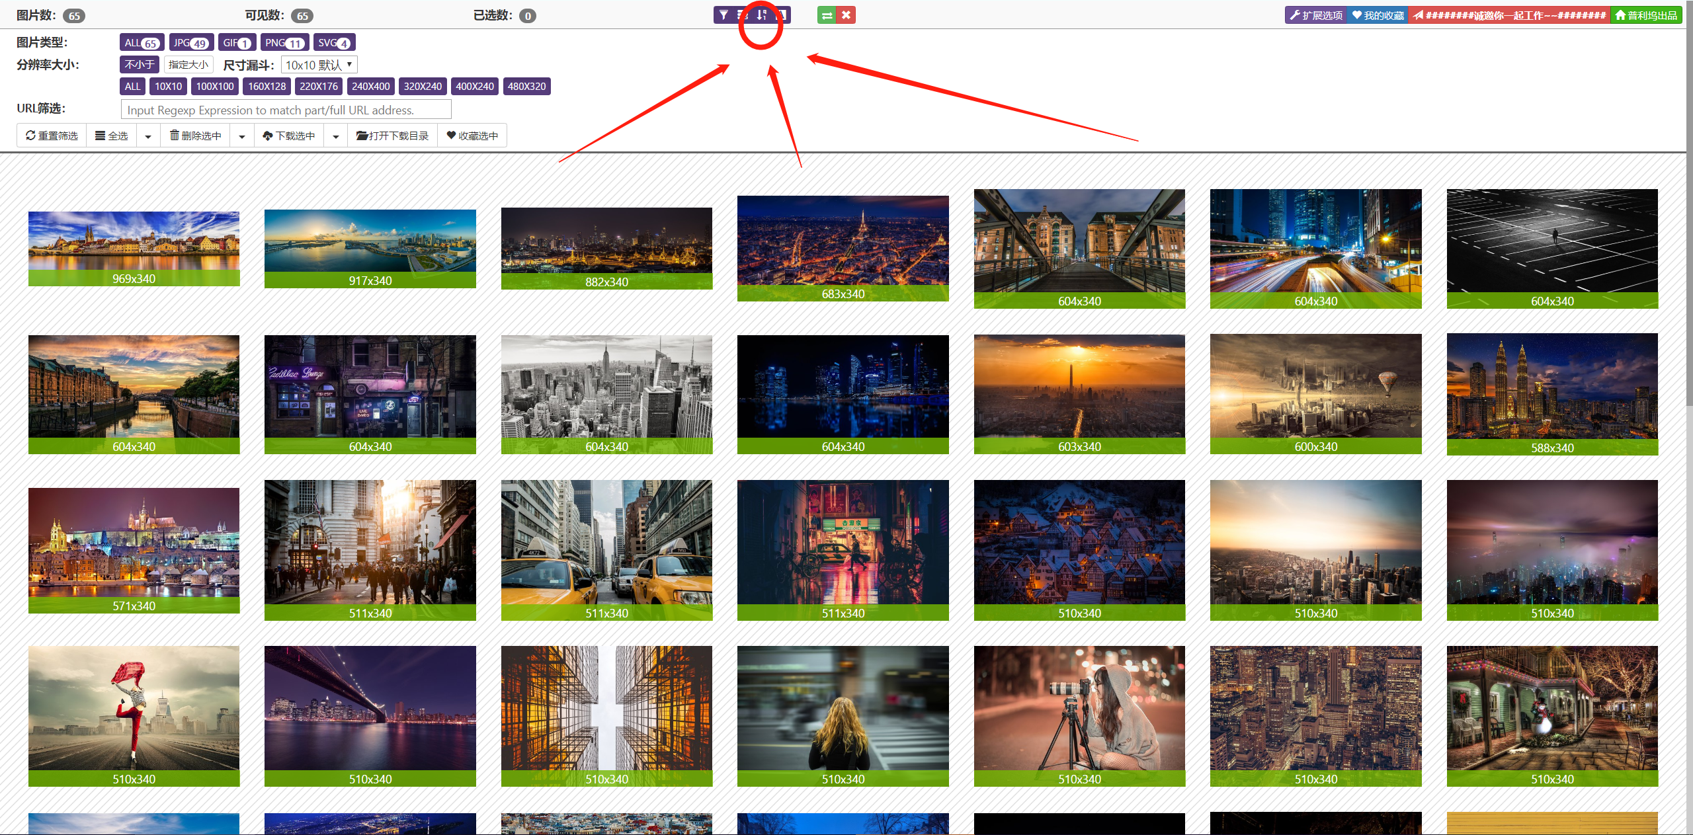Select the yellow taxis 511x340 thumbnail
This screenshot has height=835, width=1693.
[606, 550]
